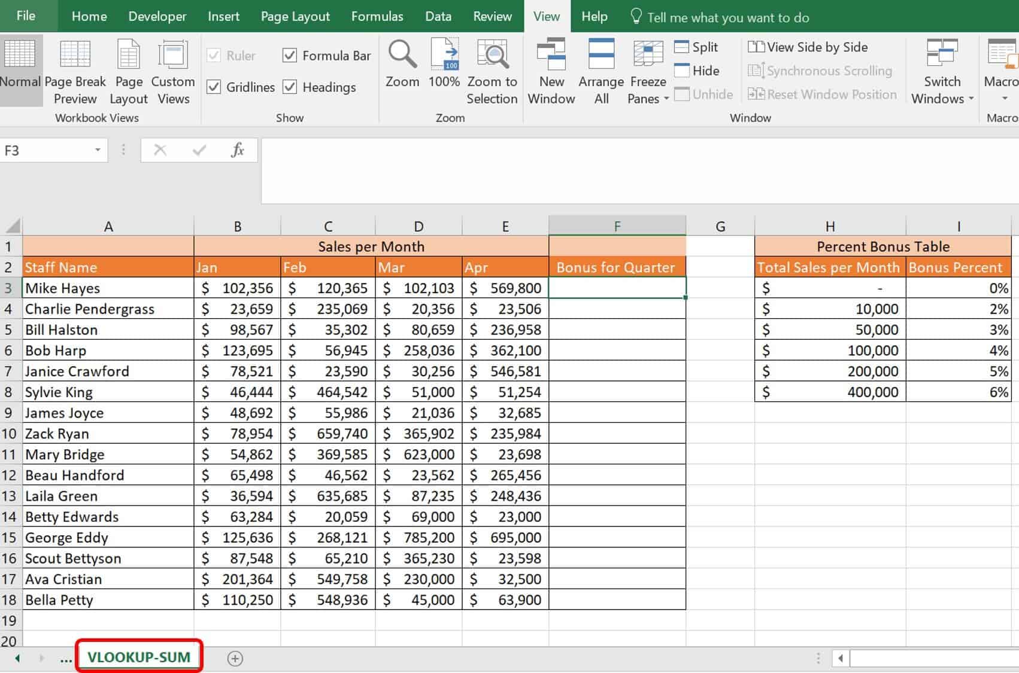Open the Formulas ribbon tab
Image resolution: width=1019 pixels, height=673 pixels.
[x=377, y=17]
